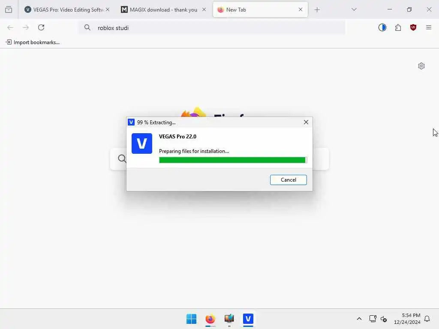This screenshot has width=439, height=329.
Task: Cancel the VEGAS Pro extraction
Action: (x=288, y=179)
